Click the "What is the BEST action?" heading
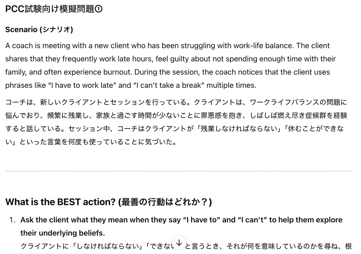 point(60,202)
